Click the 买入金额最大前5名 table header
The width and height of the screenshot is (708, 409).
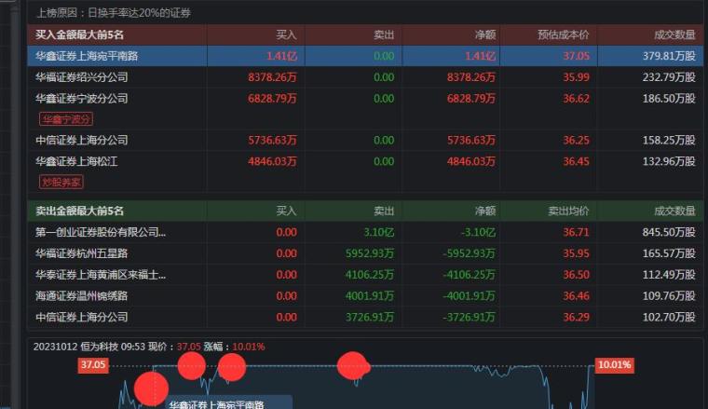[79, 34]
